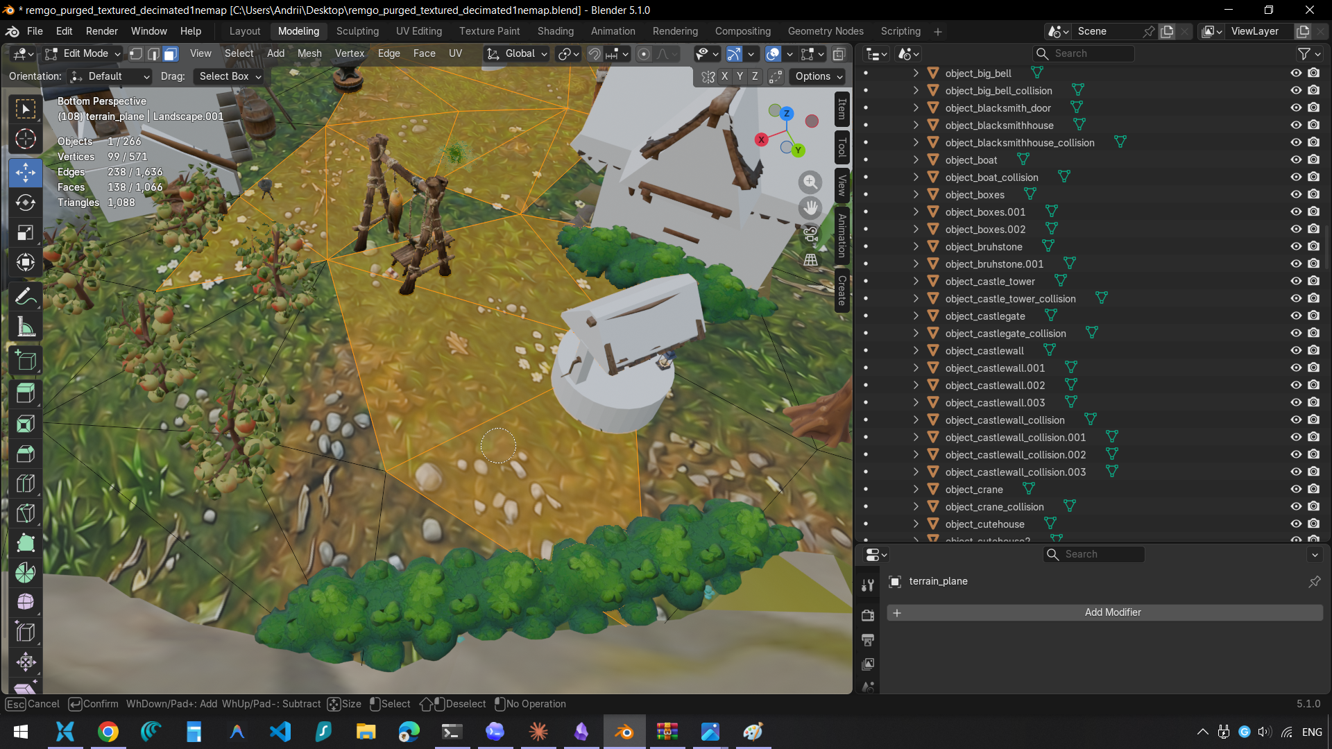Select the Knife tool
Viewport: 1332px width, 749px height.
pos(26,513)
